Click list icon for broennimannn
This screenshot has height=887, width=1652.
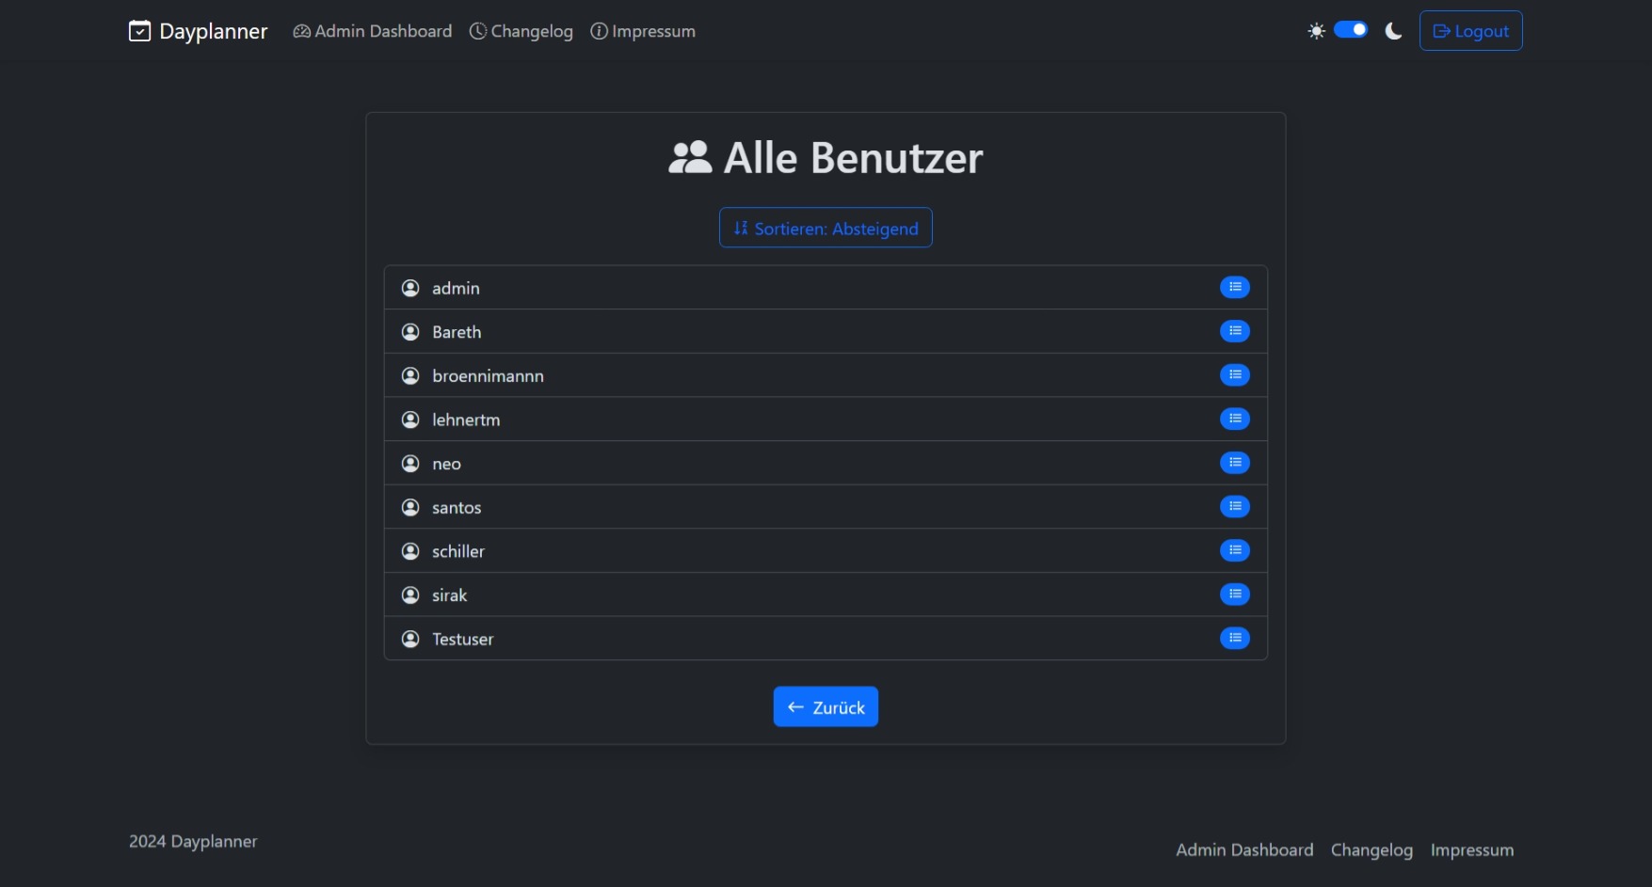(1234, 375)
